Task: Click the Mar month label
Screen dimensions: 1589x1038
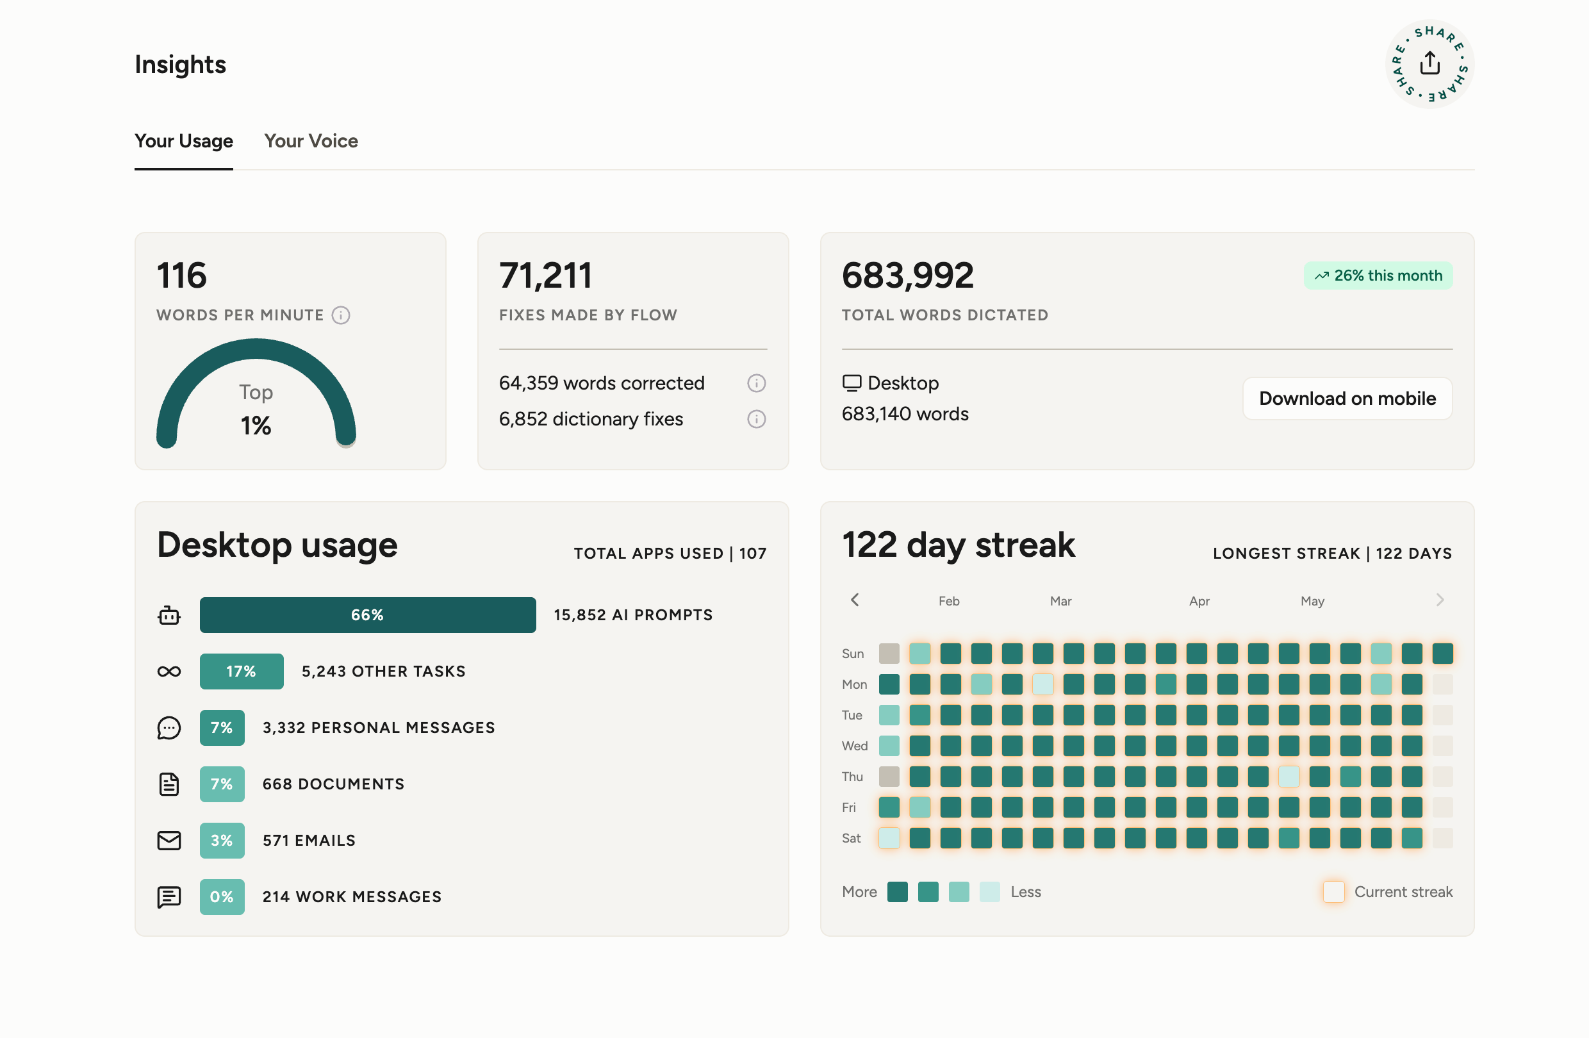Action: 1060,602
